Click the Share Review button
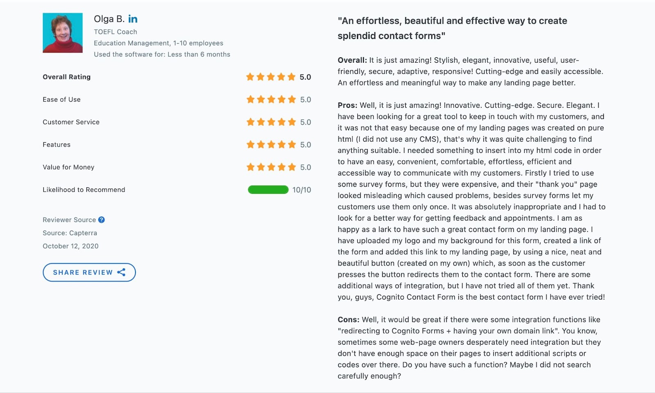 (x=89, y=273)
